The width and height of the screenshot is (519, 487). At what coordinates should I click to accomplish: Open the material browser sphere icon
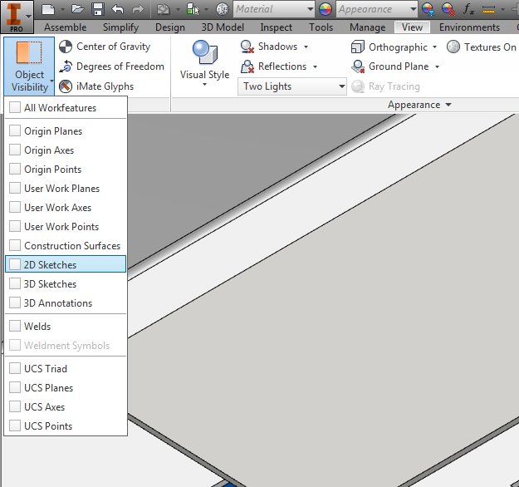(x=223, y=9)
